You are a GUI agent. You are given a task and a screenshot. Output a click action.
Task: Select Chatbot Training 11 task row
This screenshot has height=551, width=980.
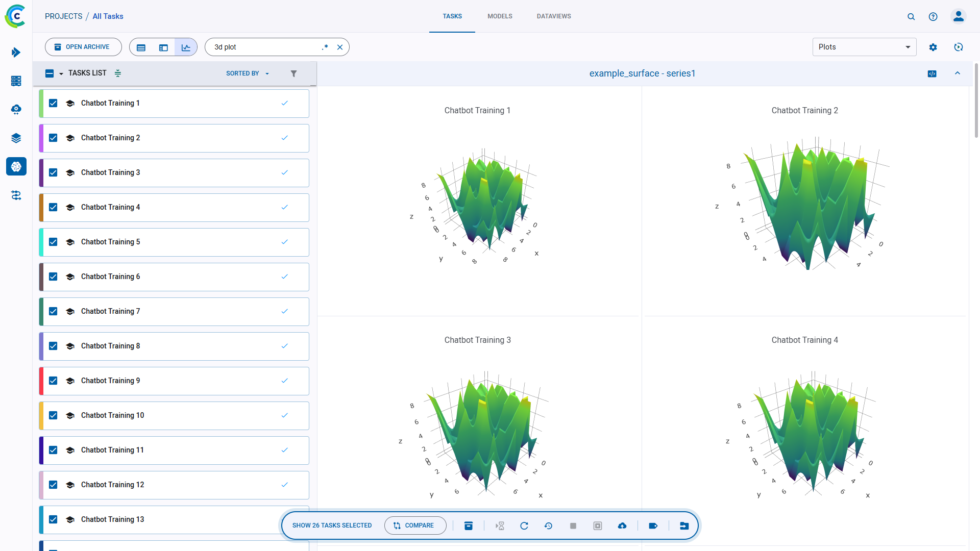point(174,450)
